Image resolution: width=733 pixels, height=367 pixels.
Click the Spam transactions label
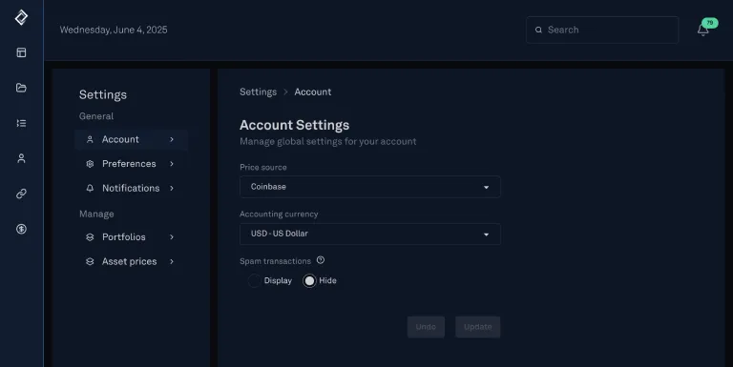pyautogui.click(x=275, y=261)
